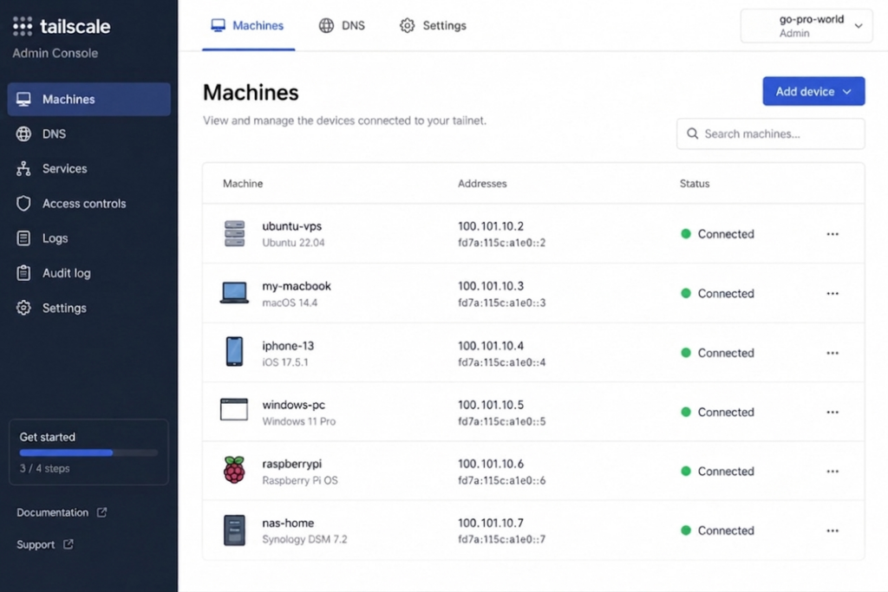Click the nas-home NAS device icon
Screen dimensions: 888x592
tap(234, 530)
